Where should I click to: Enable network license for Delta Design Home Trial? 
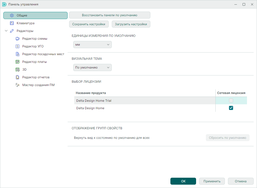231,100
